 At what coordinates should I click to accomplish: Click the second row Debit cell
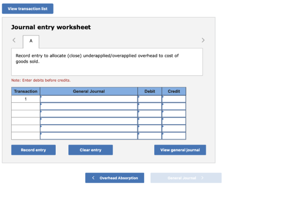[150, 106]
